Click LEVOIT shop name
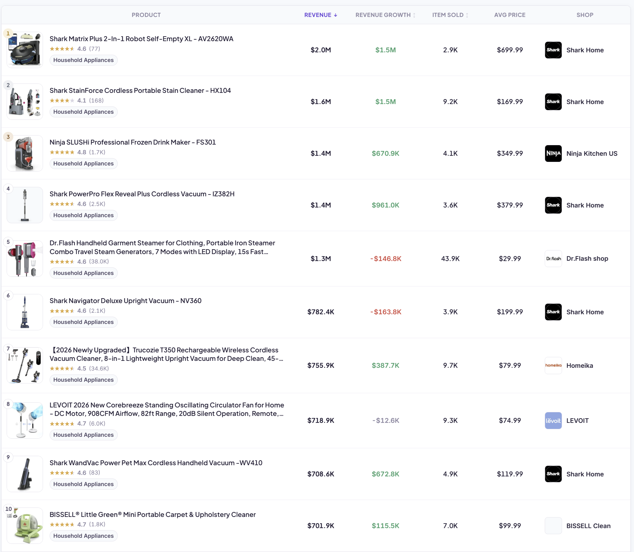Viewport: 634px width, 552px height. [x=577, y=420]
